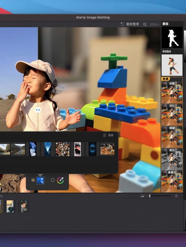Select the image background radio button

click(x=33, y=180)
